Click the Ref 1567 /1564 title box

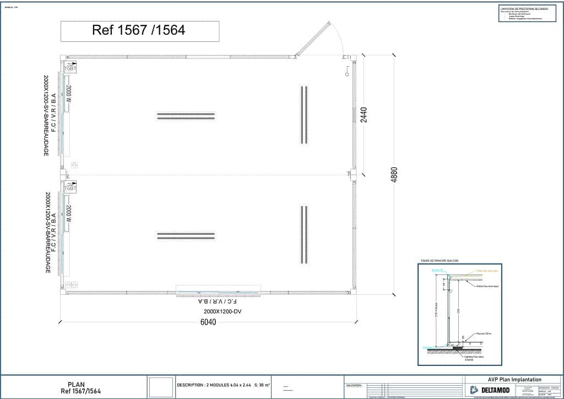coord(139,31)
